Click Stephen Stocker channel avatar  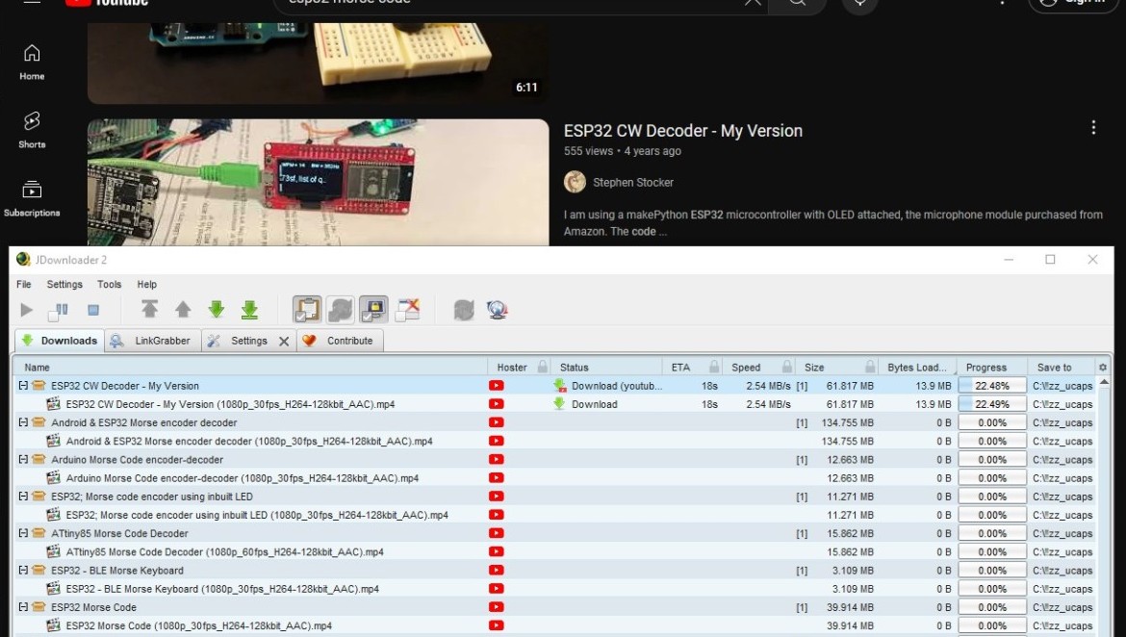coord(575,183)
